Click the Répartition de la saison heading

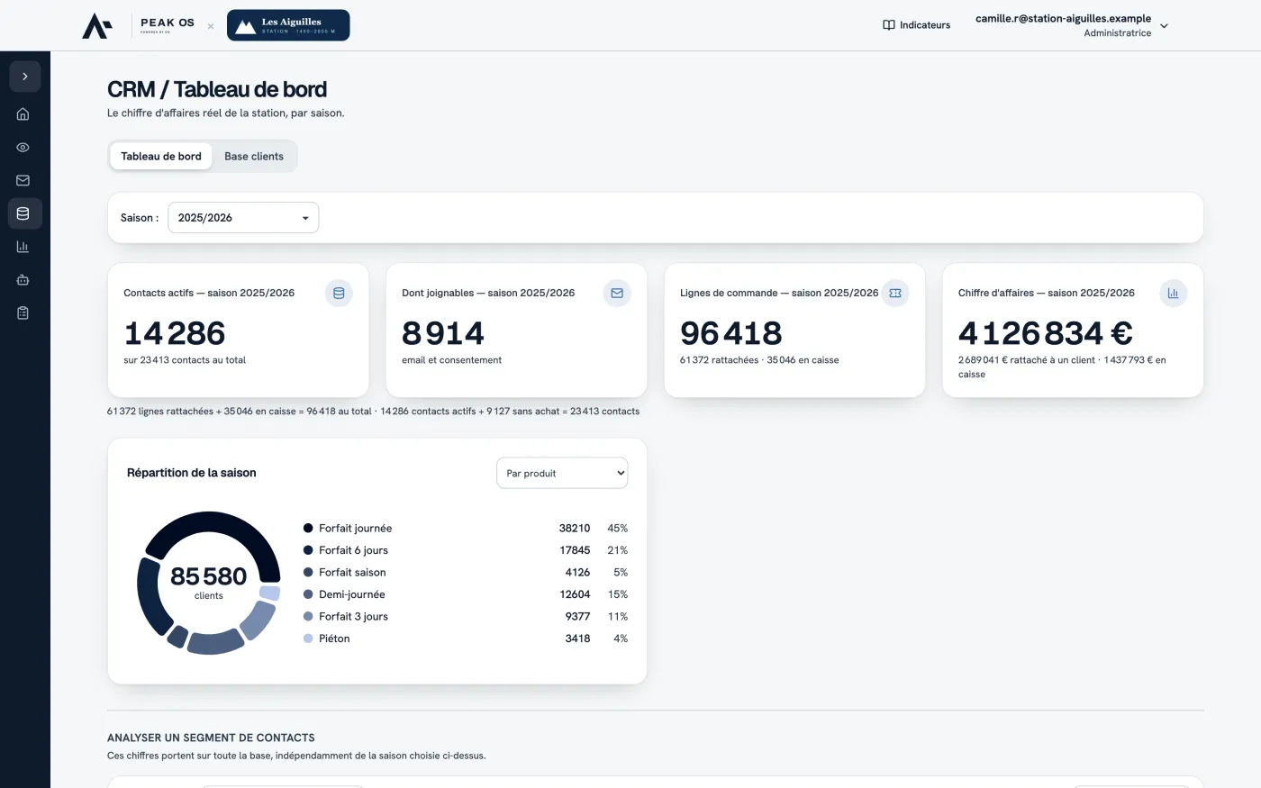pyautogui.click(x=192, y=473)
